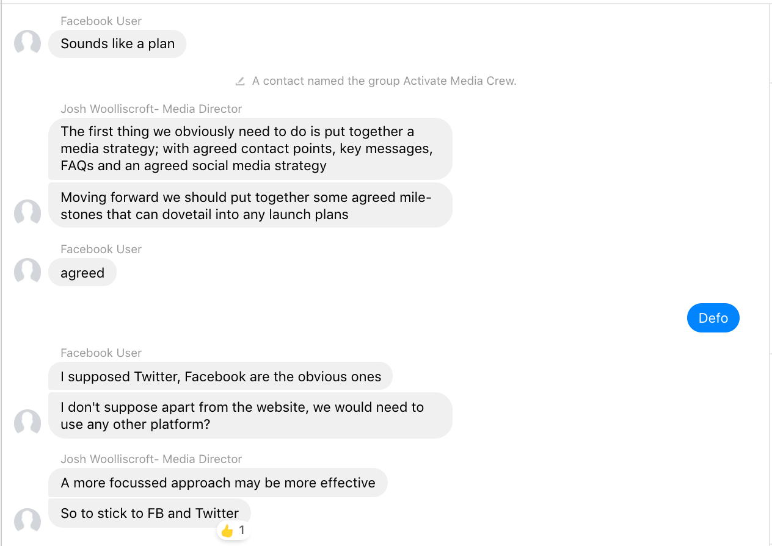Viewport: 772px width, 546px height.
Task: Click the 'Moving forward we should' message bubble
Action: click(250, 206)
